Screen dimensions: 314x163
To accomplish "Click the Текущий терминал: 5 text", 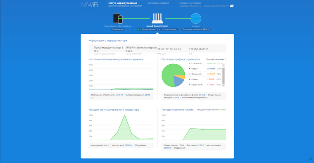I will (x=216, y=59).
